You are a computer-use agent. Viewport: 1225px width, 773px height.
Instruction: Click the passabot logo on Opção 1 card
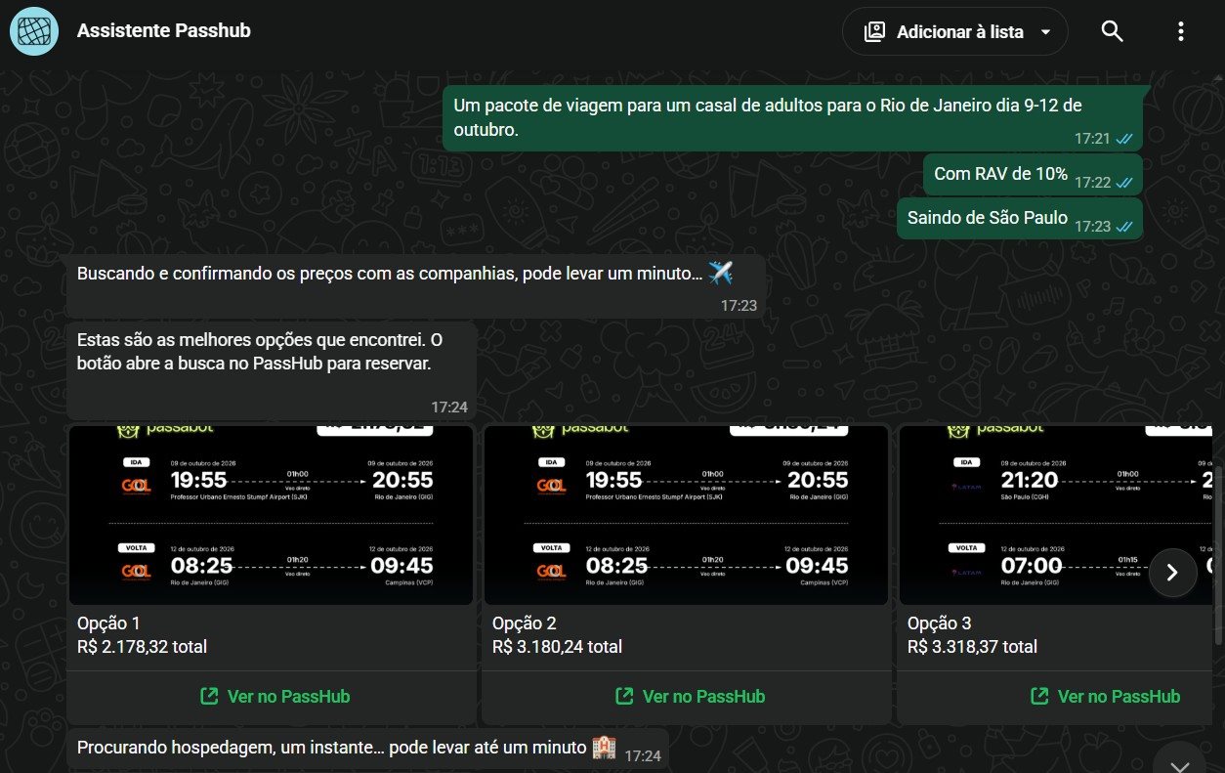[x=164, y=429]
